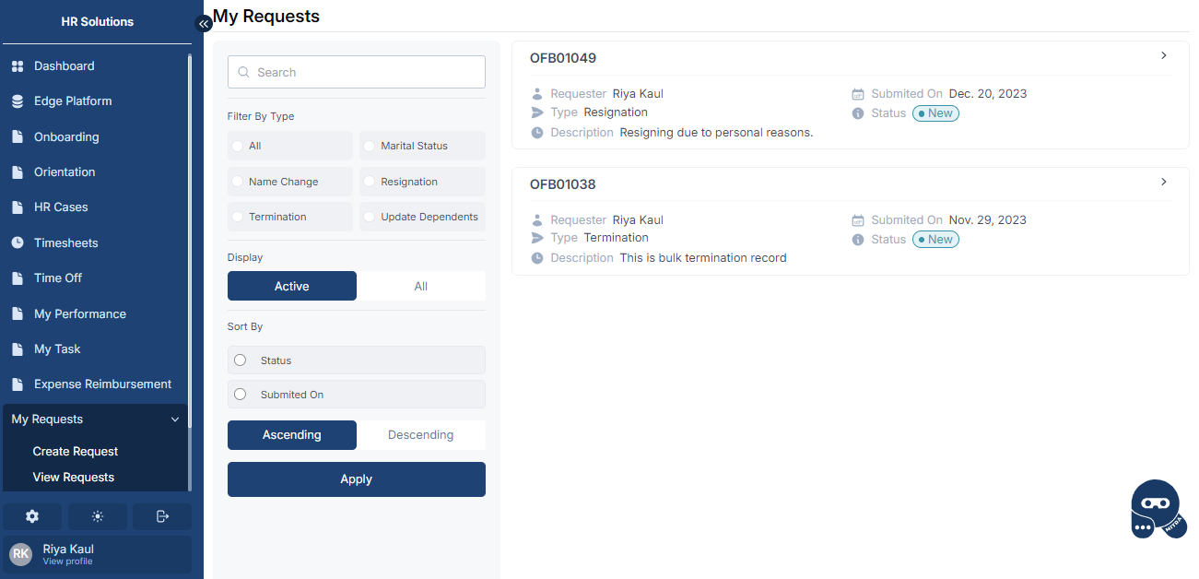Sort by Status radio option
This screenshot has width=1199, height=579.
coord(241,360)
